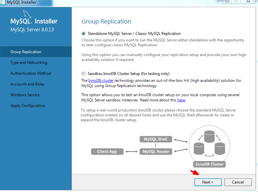Select Standalone MySQL Server radio button
258x192 pixels.
pos(83,34)
